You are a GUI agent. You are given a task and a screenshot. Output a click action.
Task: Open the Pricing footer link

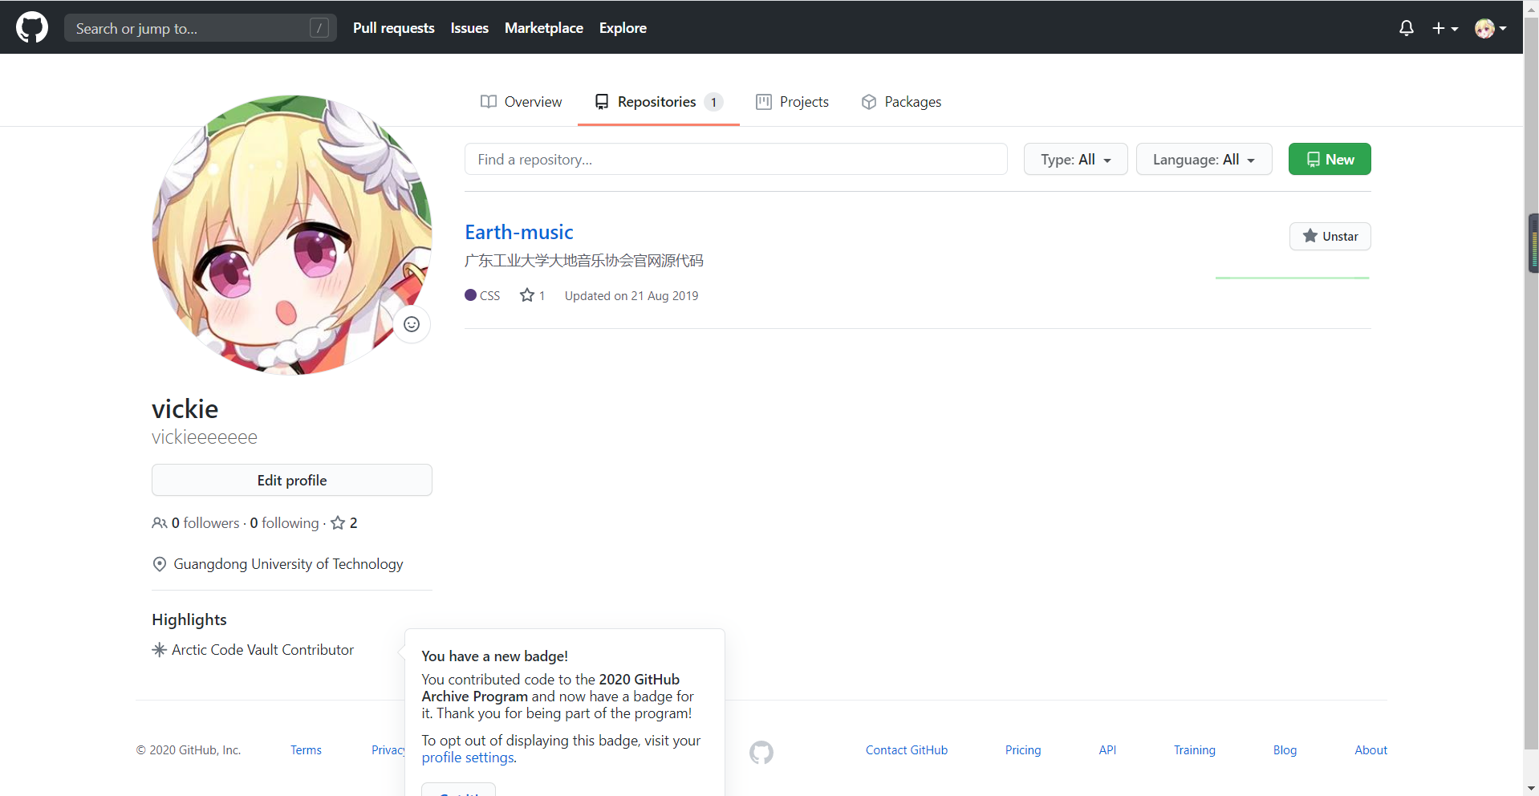(x=1023, y=750)
